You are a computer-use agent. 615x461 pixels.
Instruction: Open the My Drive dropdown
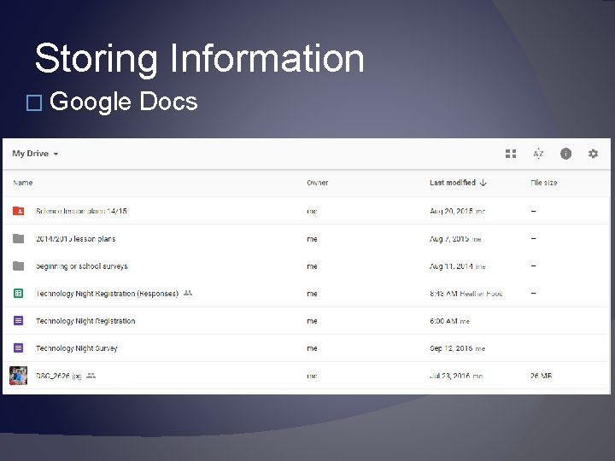point(35,154)
